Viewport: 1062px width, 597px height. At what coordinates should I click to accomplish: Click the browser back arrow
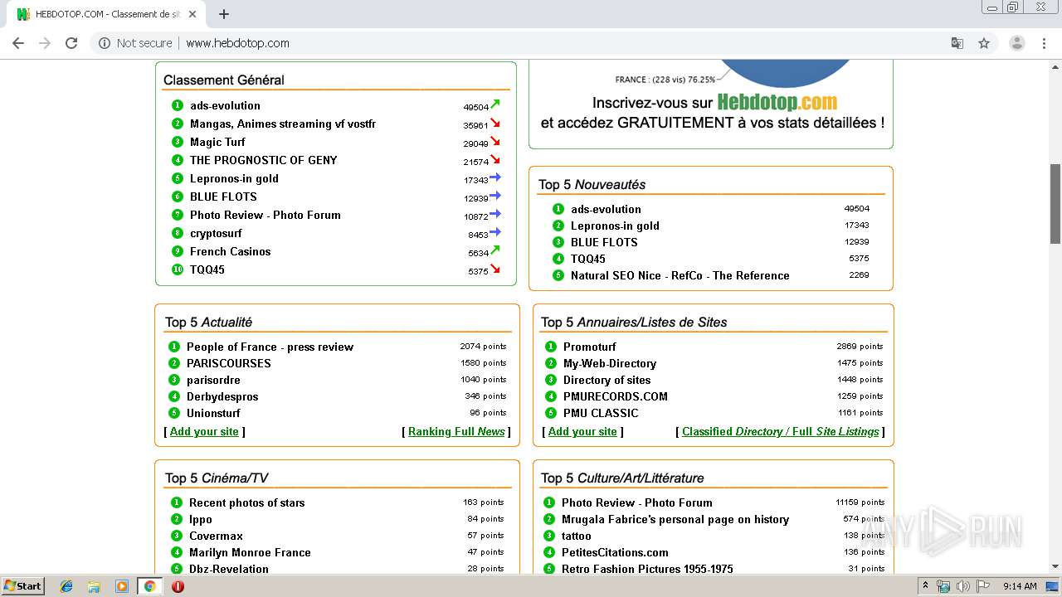point(18,43)
